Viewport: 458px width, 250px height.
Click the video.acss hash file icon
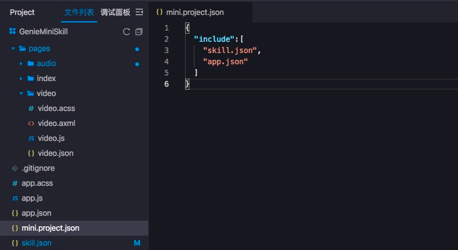pos(31,108)
